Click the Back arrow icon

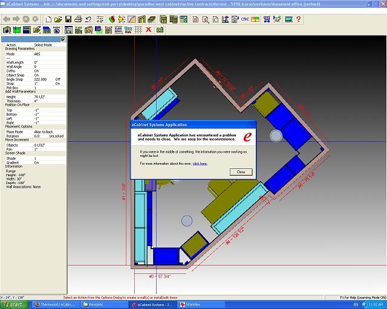[7, 19]
